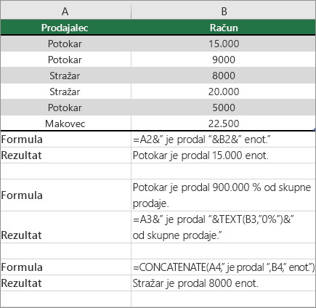Select the cell containing 9000
The image size is (316, 308).
pyautogui.click(x=223, y=60)
